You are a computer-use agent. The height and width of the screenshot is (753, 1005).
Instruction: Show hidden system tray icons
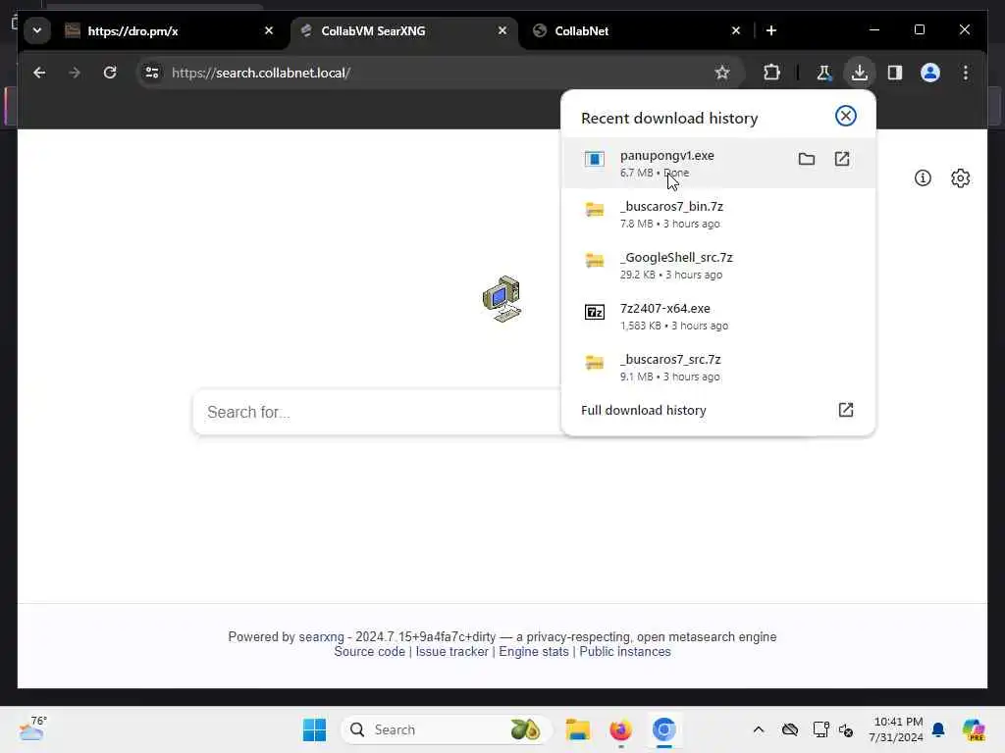click(x=759, y=729)
